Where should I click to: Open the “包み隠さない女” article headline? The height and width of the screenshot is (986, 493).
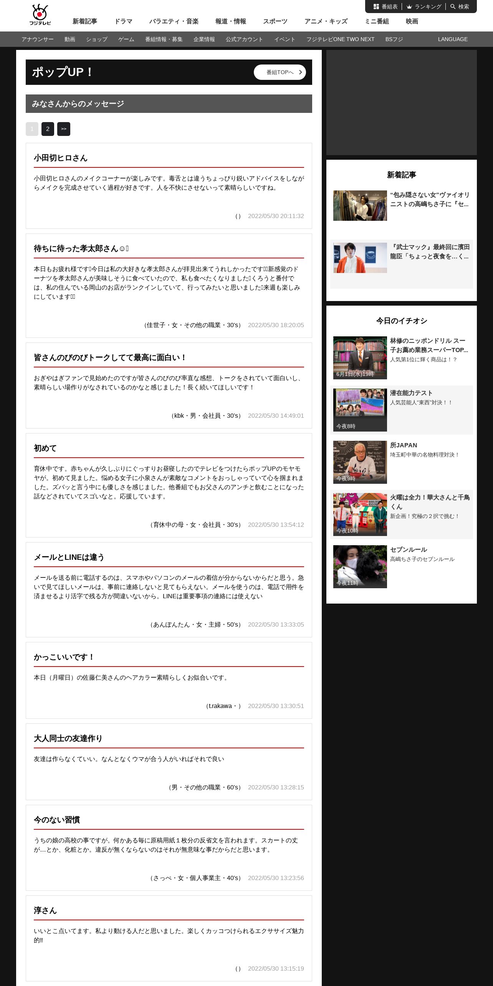pyautogui.click(x=430, y=200)
